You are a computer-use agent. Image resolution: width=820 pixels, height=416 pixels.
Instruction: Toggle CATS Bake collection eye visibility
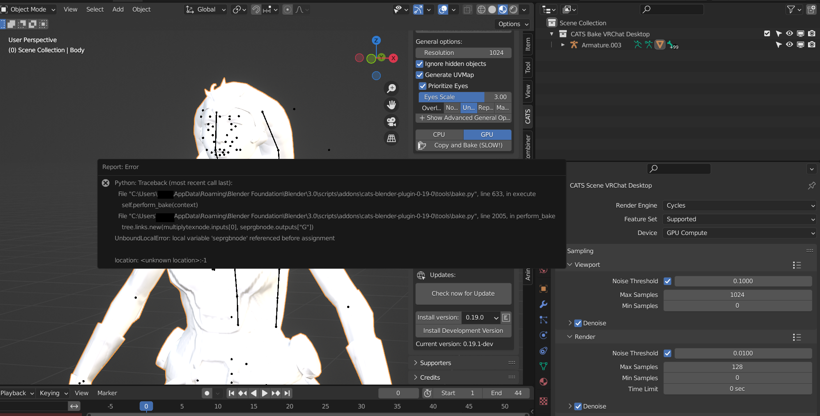(789, 34)
